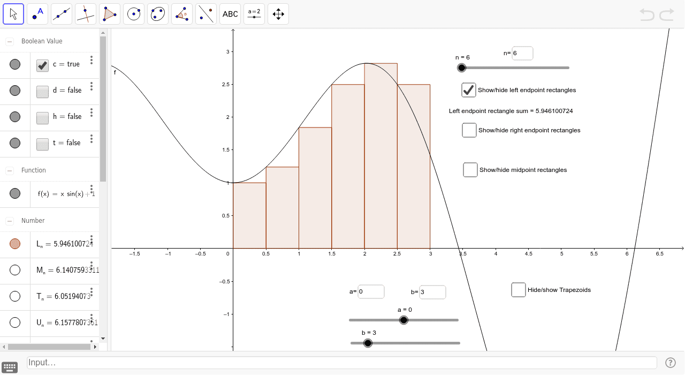Open options menu for Mn number row
This screenshot has width=685, height=375.
(92, 266)
